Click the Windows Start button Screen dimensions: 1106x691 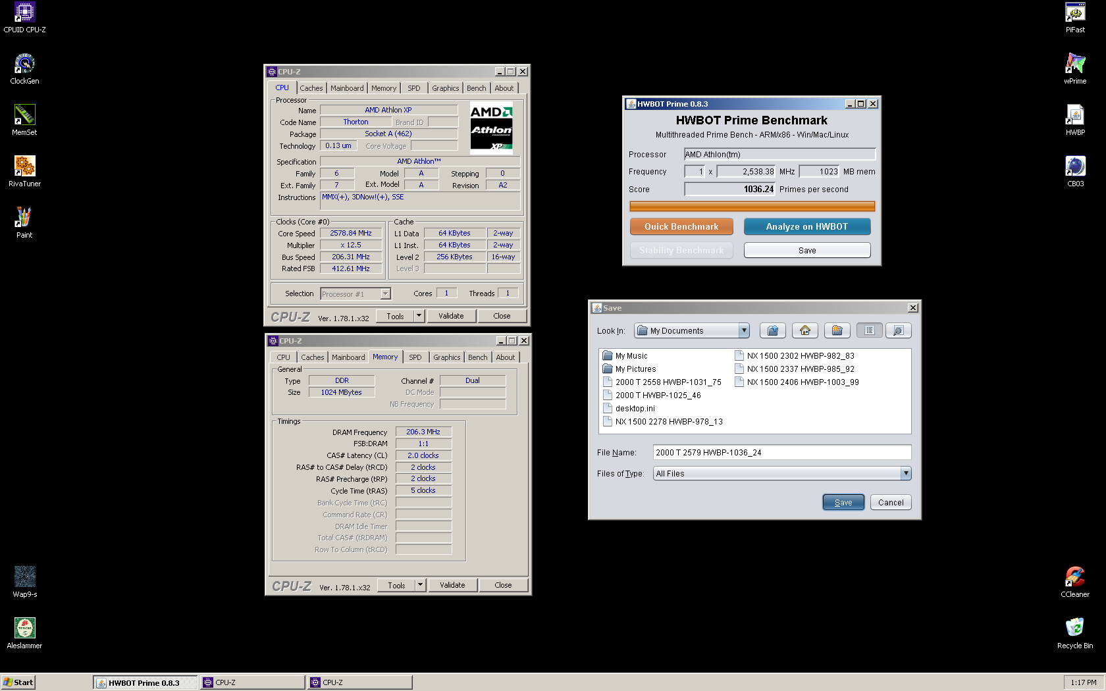(x=18, y=682)
